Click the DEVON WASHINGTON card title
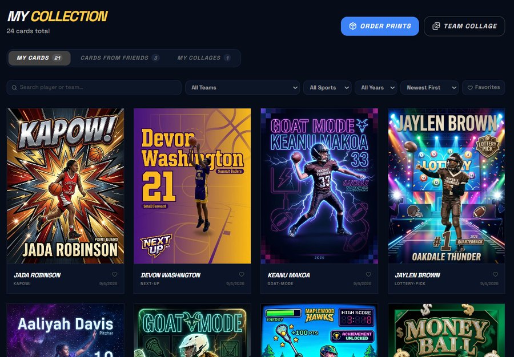 (170, 275)
